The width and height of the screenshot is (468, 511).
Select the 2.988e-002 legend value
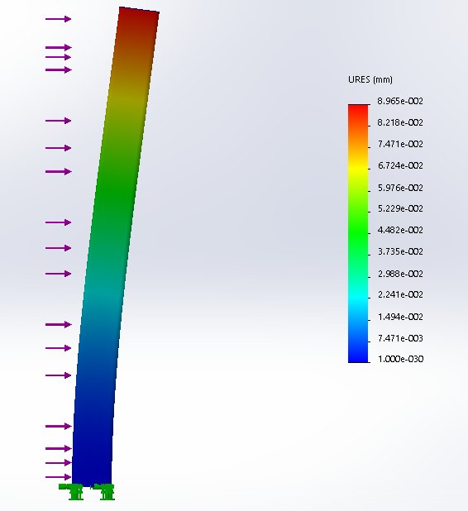(400, 274)
